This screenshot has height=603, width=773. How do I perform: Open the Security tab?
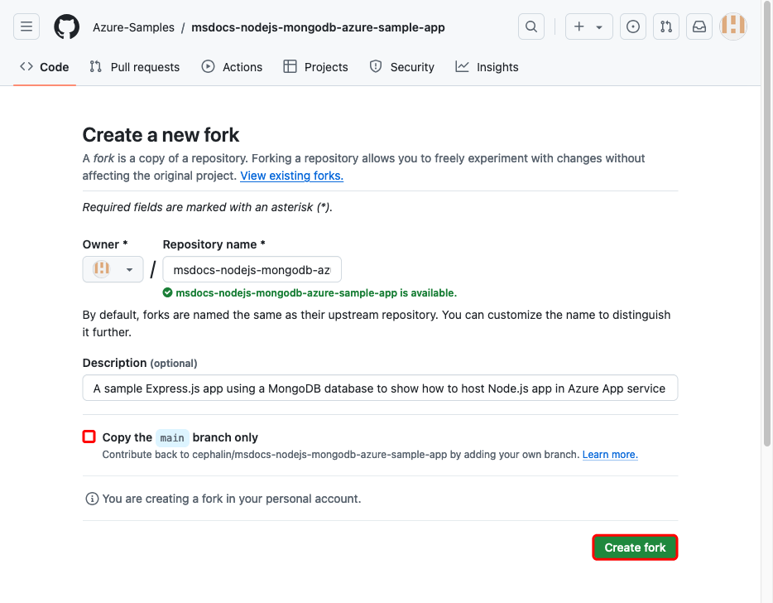pos(401,67)
